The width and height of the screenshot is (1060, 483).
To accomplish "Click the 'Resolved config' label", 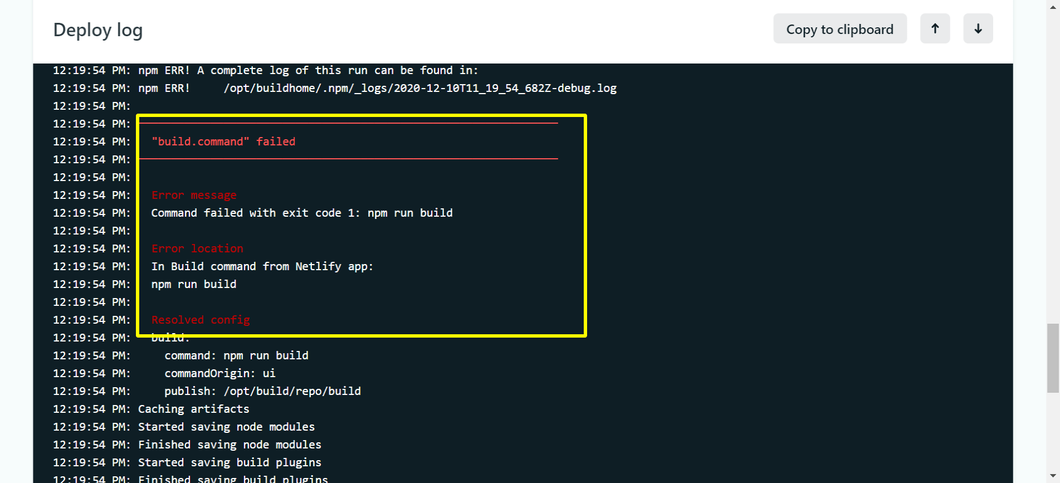I will click(x=201, y=320).
